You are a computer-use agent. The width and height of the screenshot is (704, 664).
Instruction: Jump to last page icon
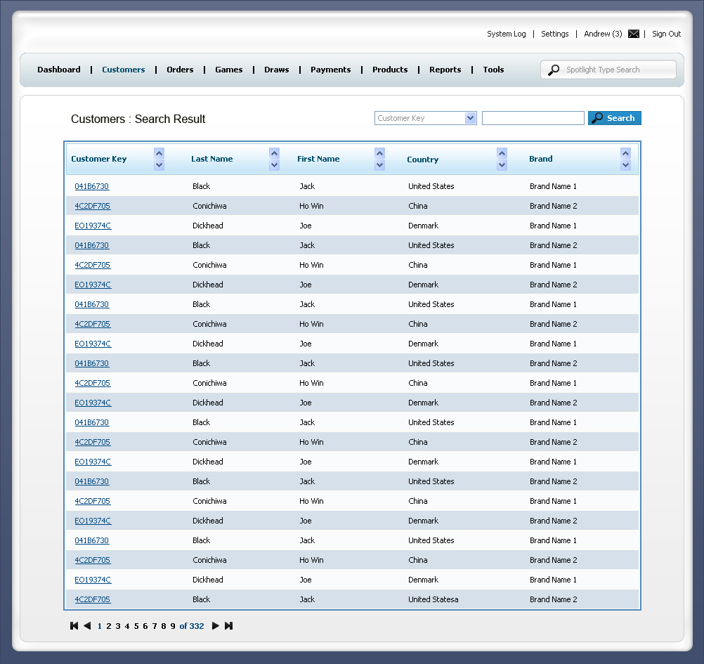[228, 626]
